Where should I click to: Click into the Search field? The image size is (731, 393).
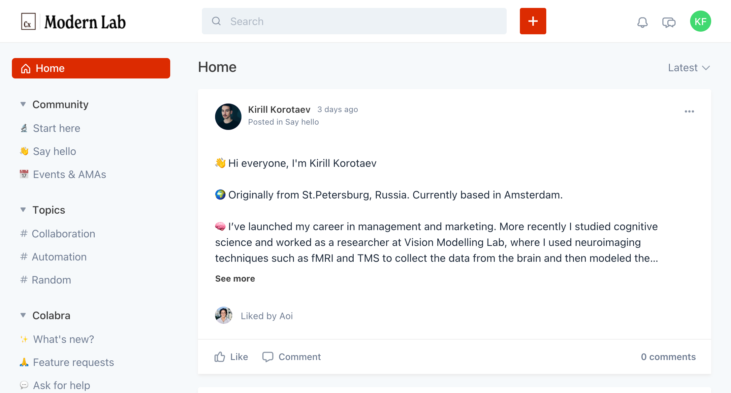pyautogui.click(x=354, y=21)
